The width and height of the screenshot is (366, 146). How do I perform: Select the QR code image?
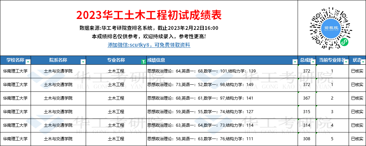click(x=331, y=28)
